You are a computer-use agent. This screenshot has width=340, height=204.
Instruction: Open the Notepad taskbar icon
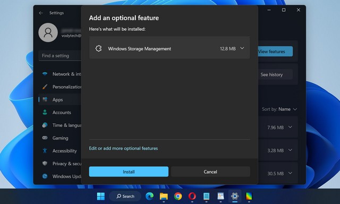pos(207,196)
